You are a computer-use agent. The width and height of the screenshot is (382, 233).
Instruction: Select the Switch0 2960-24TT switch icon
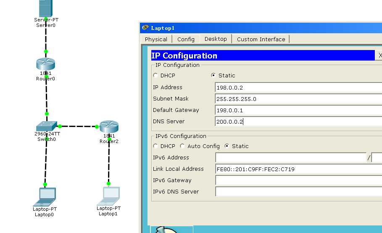pyautogui.click(x=47, y=126)
